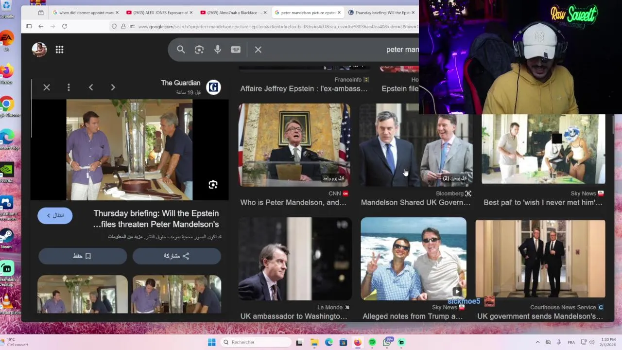
Task: Click 'UK government sends Mandelson's…' caption
Action: point(540,316)
